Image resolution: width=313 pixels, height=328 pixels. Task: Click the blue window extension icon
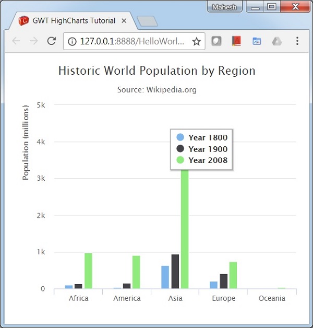click(x=257, y=41)
